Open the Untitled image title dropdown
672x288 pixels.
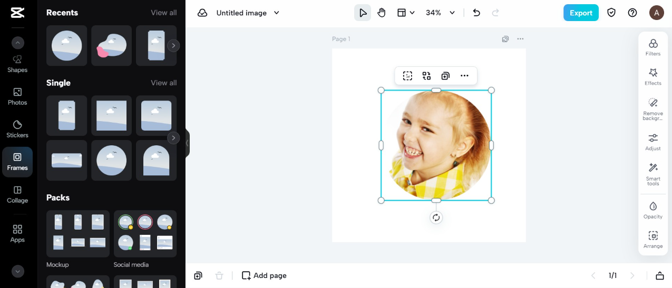tap(277, 13)
